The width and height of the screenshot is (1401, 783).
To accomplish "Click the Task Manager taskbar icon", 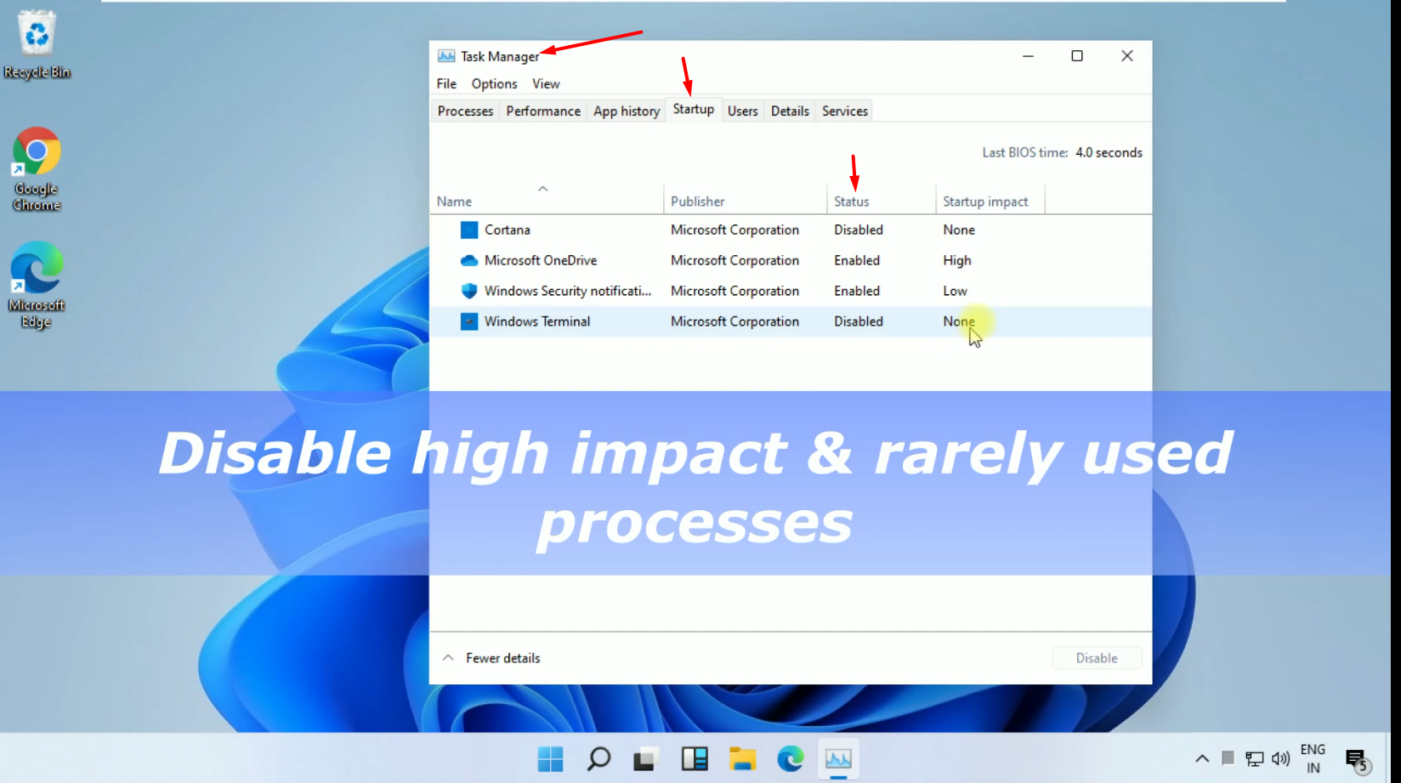I will (x=838, y=758).
